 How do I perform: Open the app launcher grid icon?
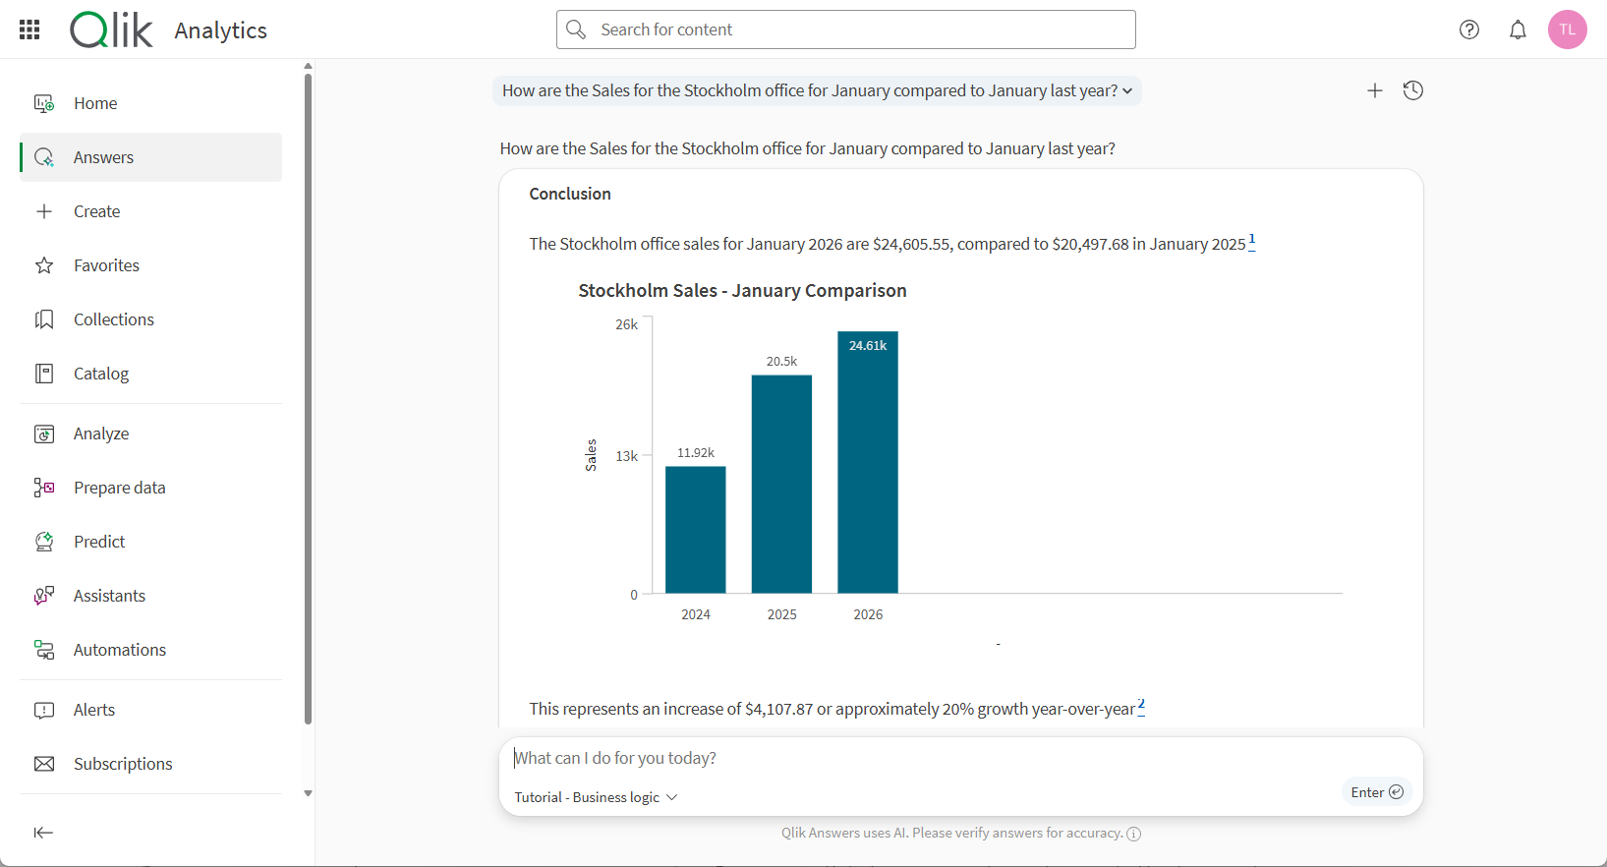click(29, 29)
